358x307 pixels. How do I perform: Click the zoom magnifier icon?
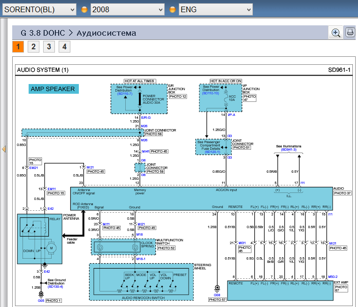tap(336, 32)
